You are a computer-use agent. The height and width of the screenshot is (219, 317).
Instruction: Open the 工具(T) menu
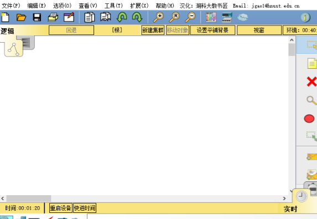(113, 6)
